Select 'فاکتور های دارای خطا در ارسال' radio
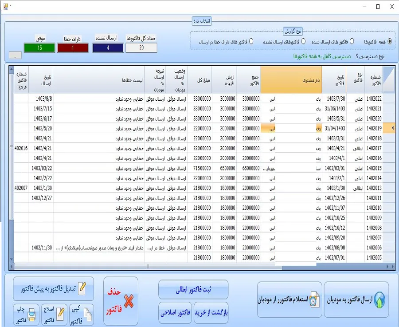This screenshot has width=399, height=327. coord(251,41)
